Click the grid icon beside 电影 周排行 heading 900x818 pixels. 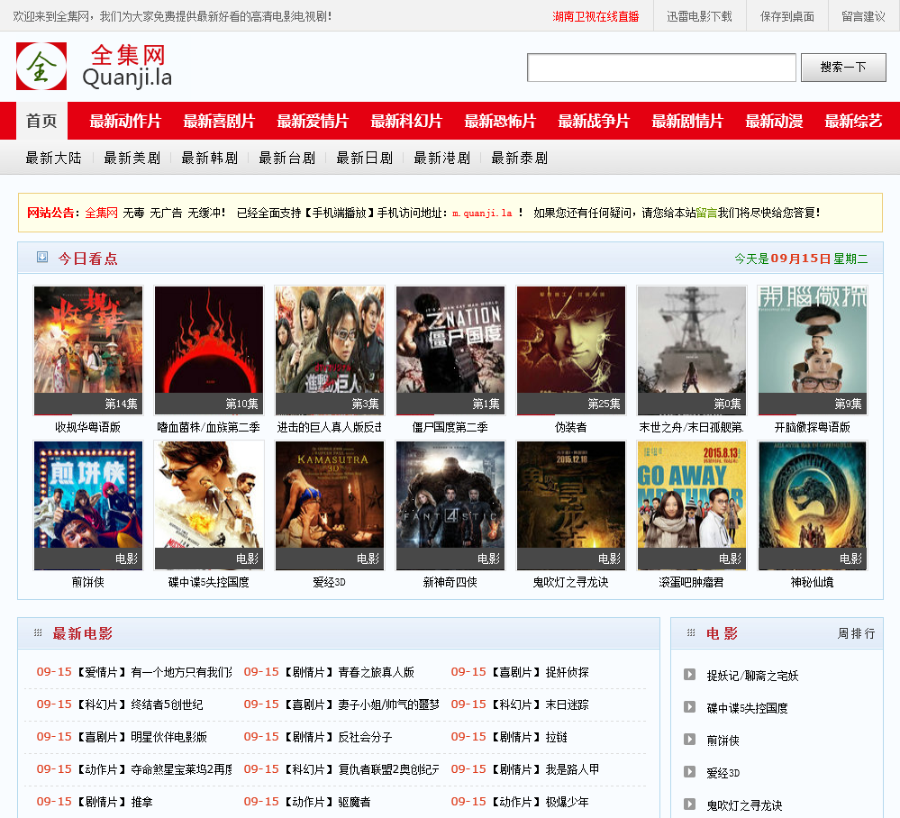[x=691, y=632]
